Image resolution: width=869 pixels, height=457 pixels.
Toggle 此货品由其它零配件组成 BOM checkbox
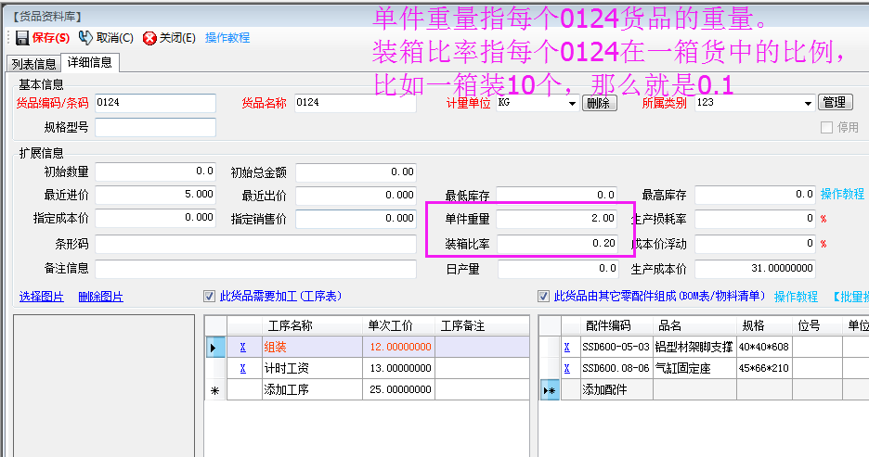click(544, 297)
